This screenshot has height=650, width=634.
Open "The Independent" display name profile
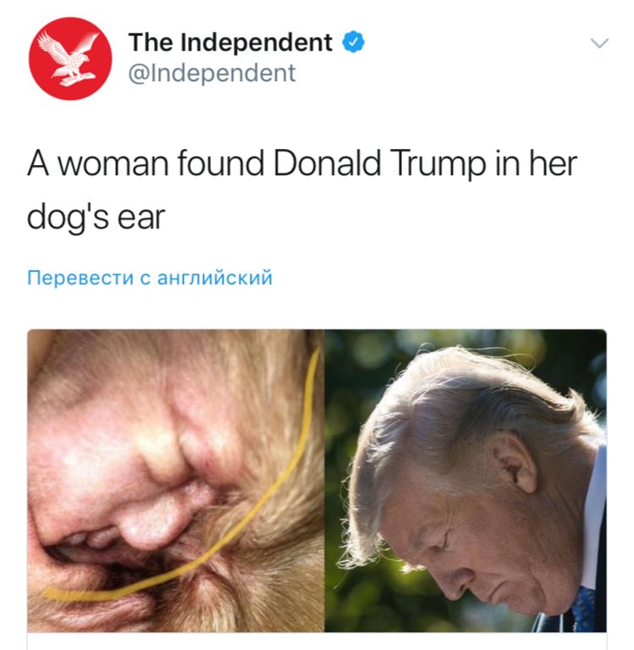pos(230,42)
